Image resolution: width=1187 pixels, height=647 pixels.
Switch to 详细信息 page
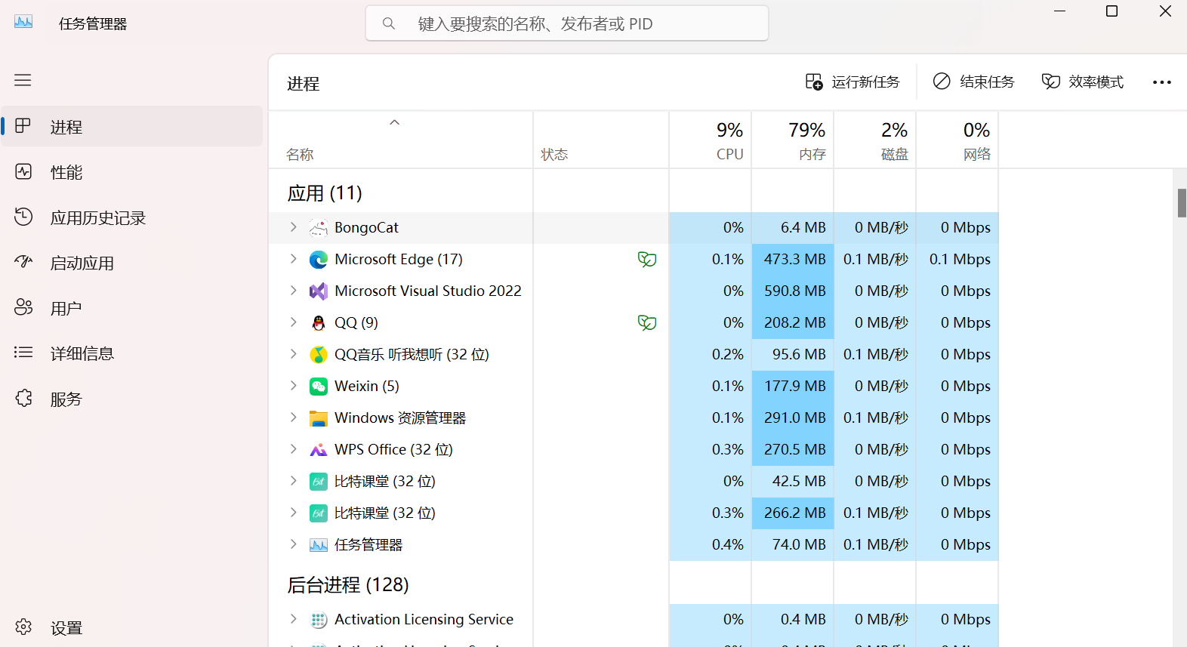133,353
